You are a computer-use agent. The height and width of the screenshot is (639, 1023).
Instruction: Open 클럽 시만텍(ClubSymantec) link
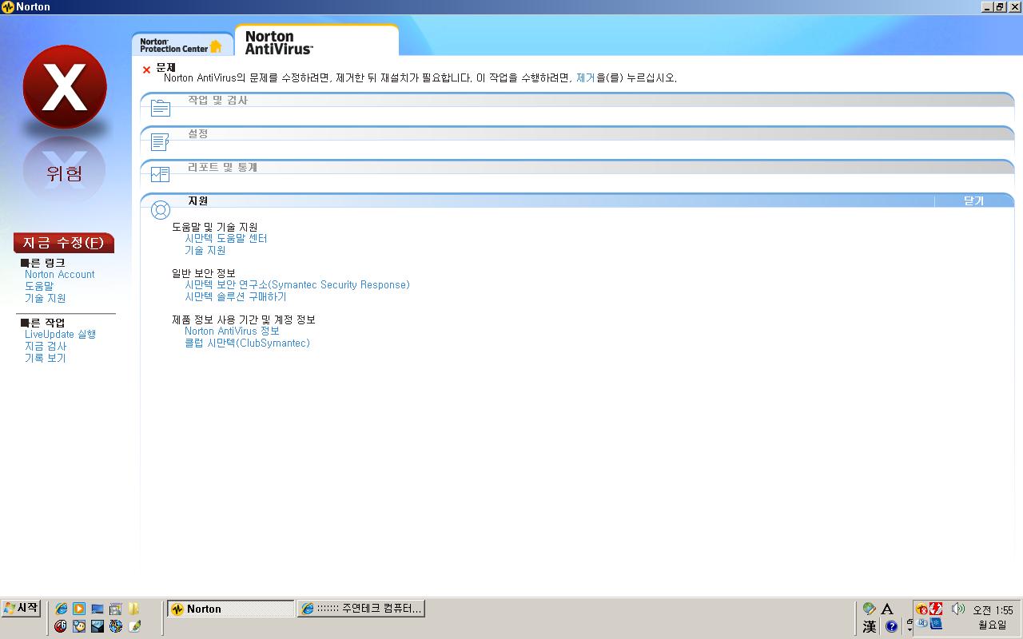click(248, 343)
